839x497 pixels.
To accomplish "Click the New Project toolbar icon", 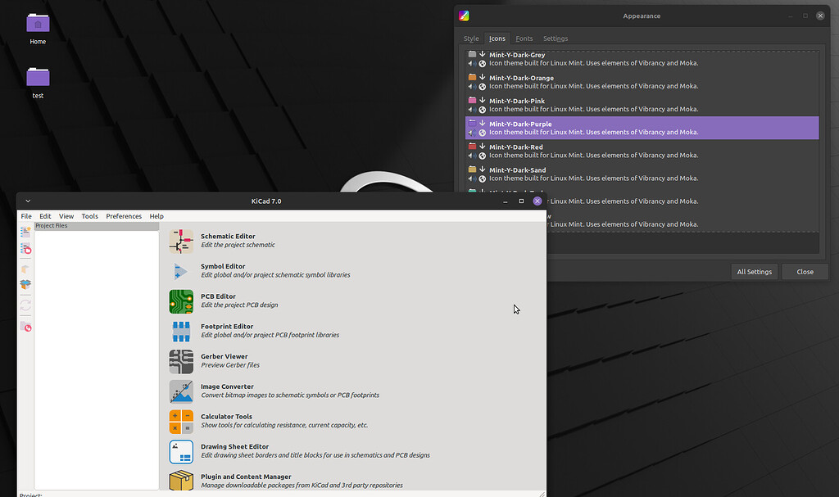I will pos(26,233).
